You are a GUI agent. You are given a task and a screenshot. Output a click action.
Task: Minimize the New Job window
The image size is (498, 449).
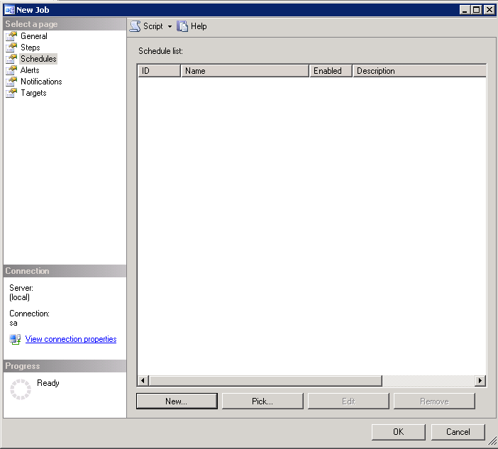click(465, 10)
